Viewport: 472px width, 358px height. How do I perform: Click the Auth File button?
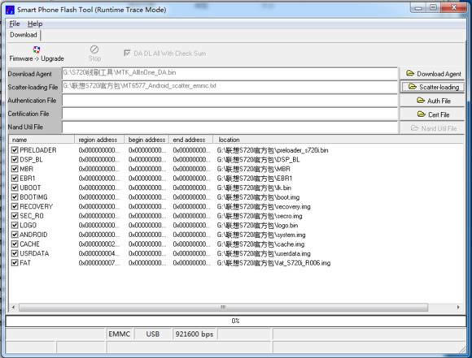coord(433,101)
